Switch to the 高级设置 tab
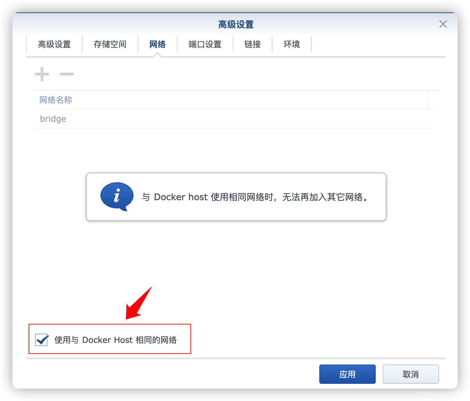The width and height of the screenshot is (470, 401). pyautogui.click(x=54, y=44)
